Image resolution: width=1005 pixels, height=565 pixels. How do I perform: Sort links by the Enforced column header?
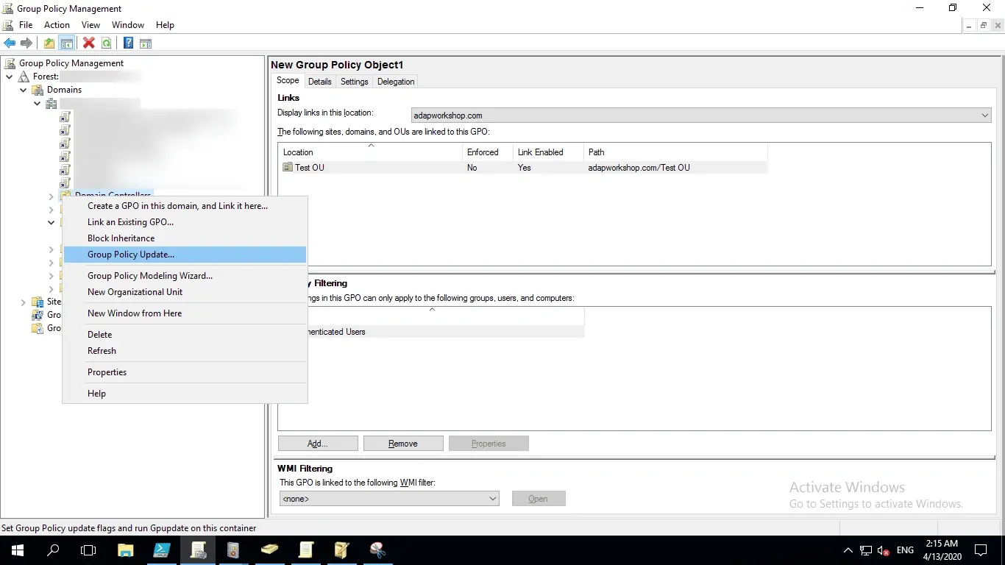coord(487,152)
